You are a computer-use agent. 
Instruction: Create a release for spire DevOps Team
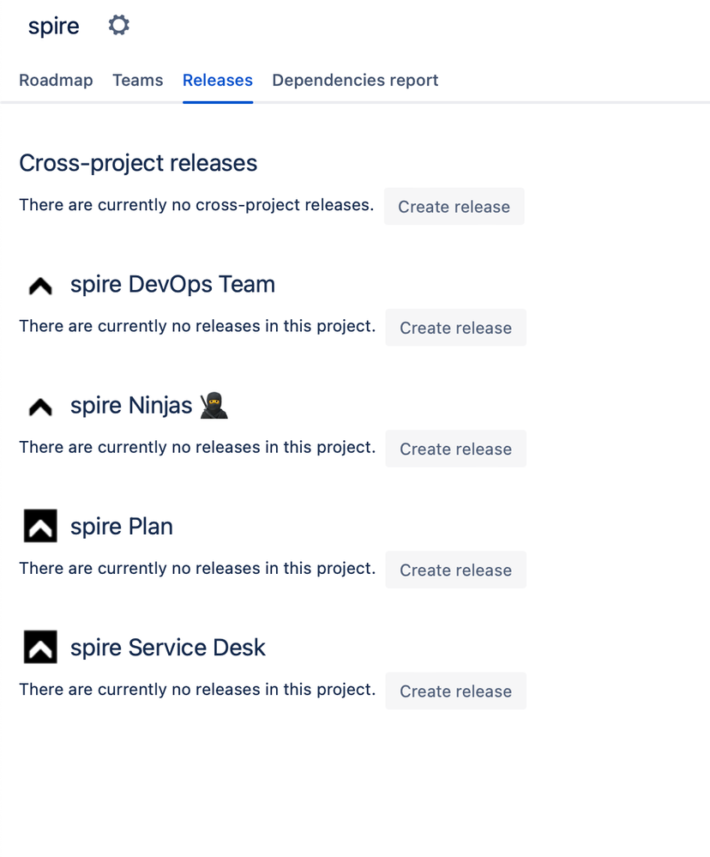pyautogui.click(x=455, y=328)
